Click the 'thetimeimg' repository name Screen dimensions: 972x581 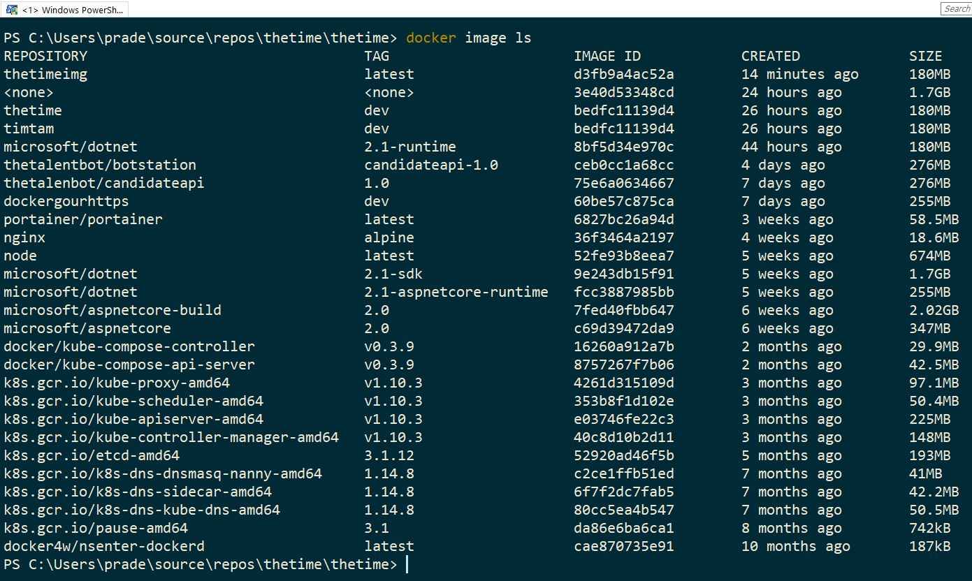(x=45, y=74)
